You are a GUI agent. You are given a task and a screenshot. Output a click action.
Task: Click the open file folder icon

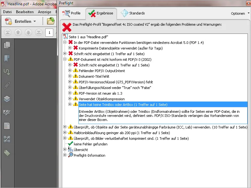(x=51, y=21)
